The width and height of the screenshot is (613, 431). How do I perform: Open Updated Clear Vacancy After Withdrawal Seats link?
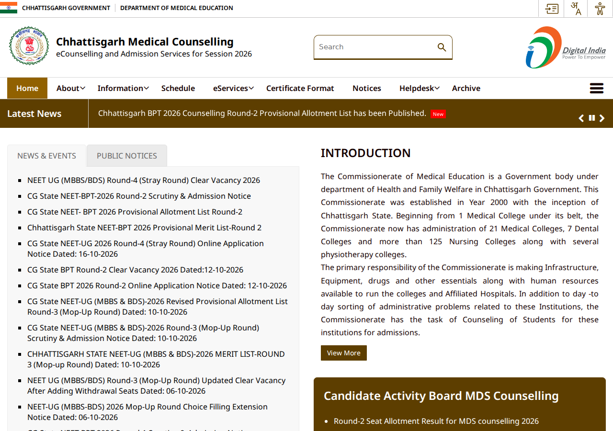pos(156,386)
